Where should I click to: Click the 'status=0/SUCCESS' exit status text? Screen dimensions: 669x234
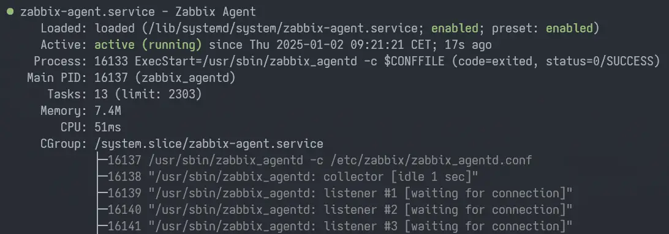(x=600, y=61)
